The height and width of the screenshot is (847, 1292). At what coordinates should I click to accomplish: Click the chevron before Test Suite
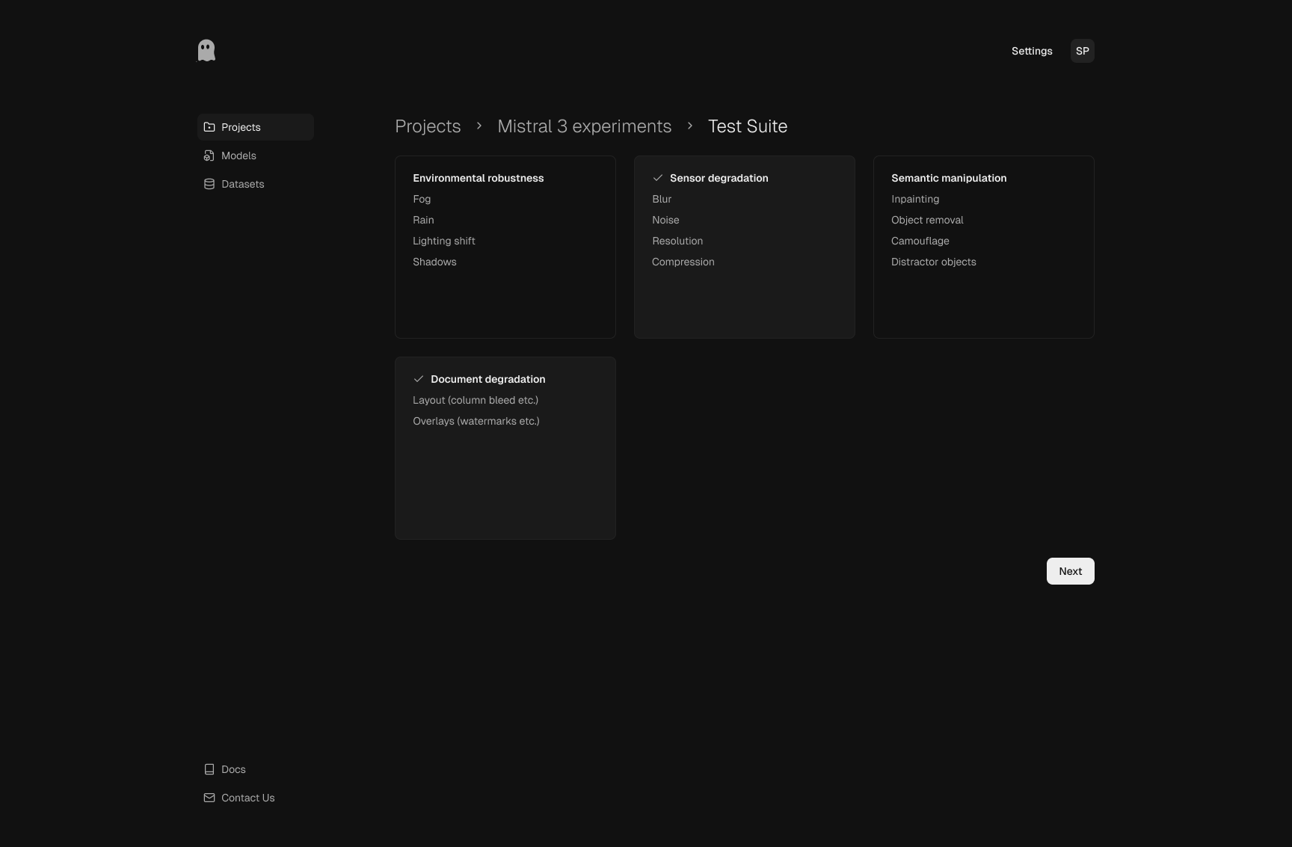(x=690, y=126)
